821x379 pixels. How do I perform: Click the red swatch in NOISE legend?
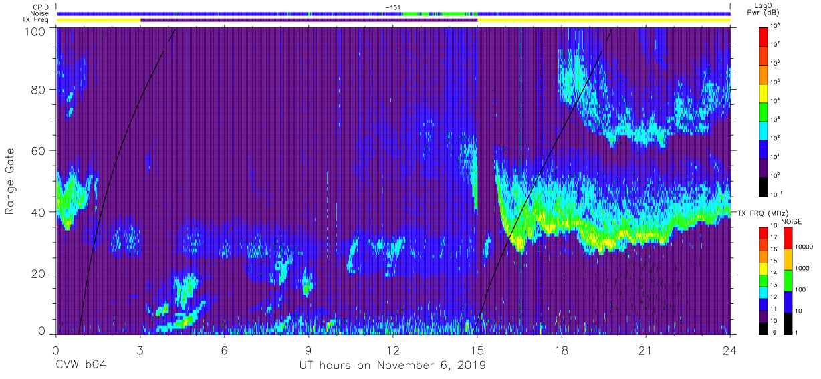pos(788,238)
